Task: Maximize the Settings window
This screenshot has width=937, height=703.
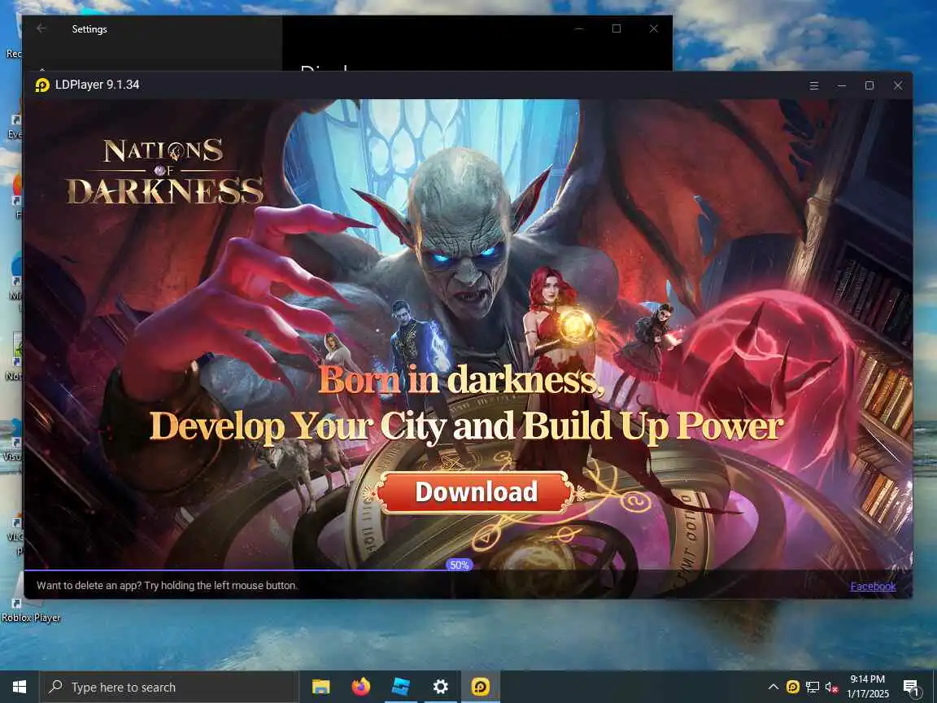Action: click(x=616, y=28)
